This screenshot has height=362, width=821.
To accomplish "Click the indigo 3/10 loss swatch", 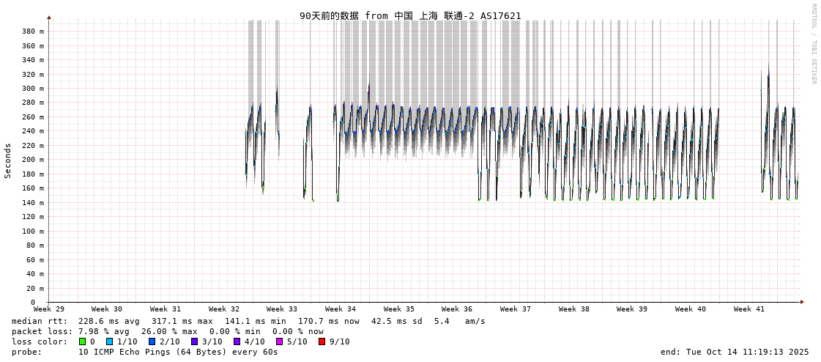I will click(x=195, y=341).
